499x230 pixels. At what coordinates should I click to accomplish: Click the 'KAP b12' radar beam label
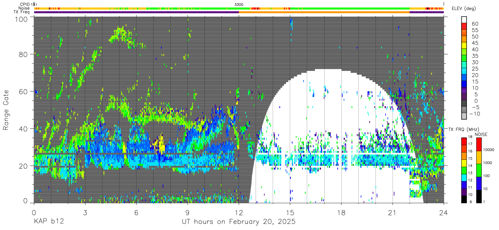click(x=48, y=222)
